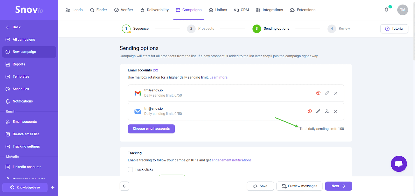Open the CRM menu
The height and width of the screenshot is (196, 415).
pyautogui.click(x=241, y=10)
